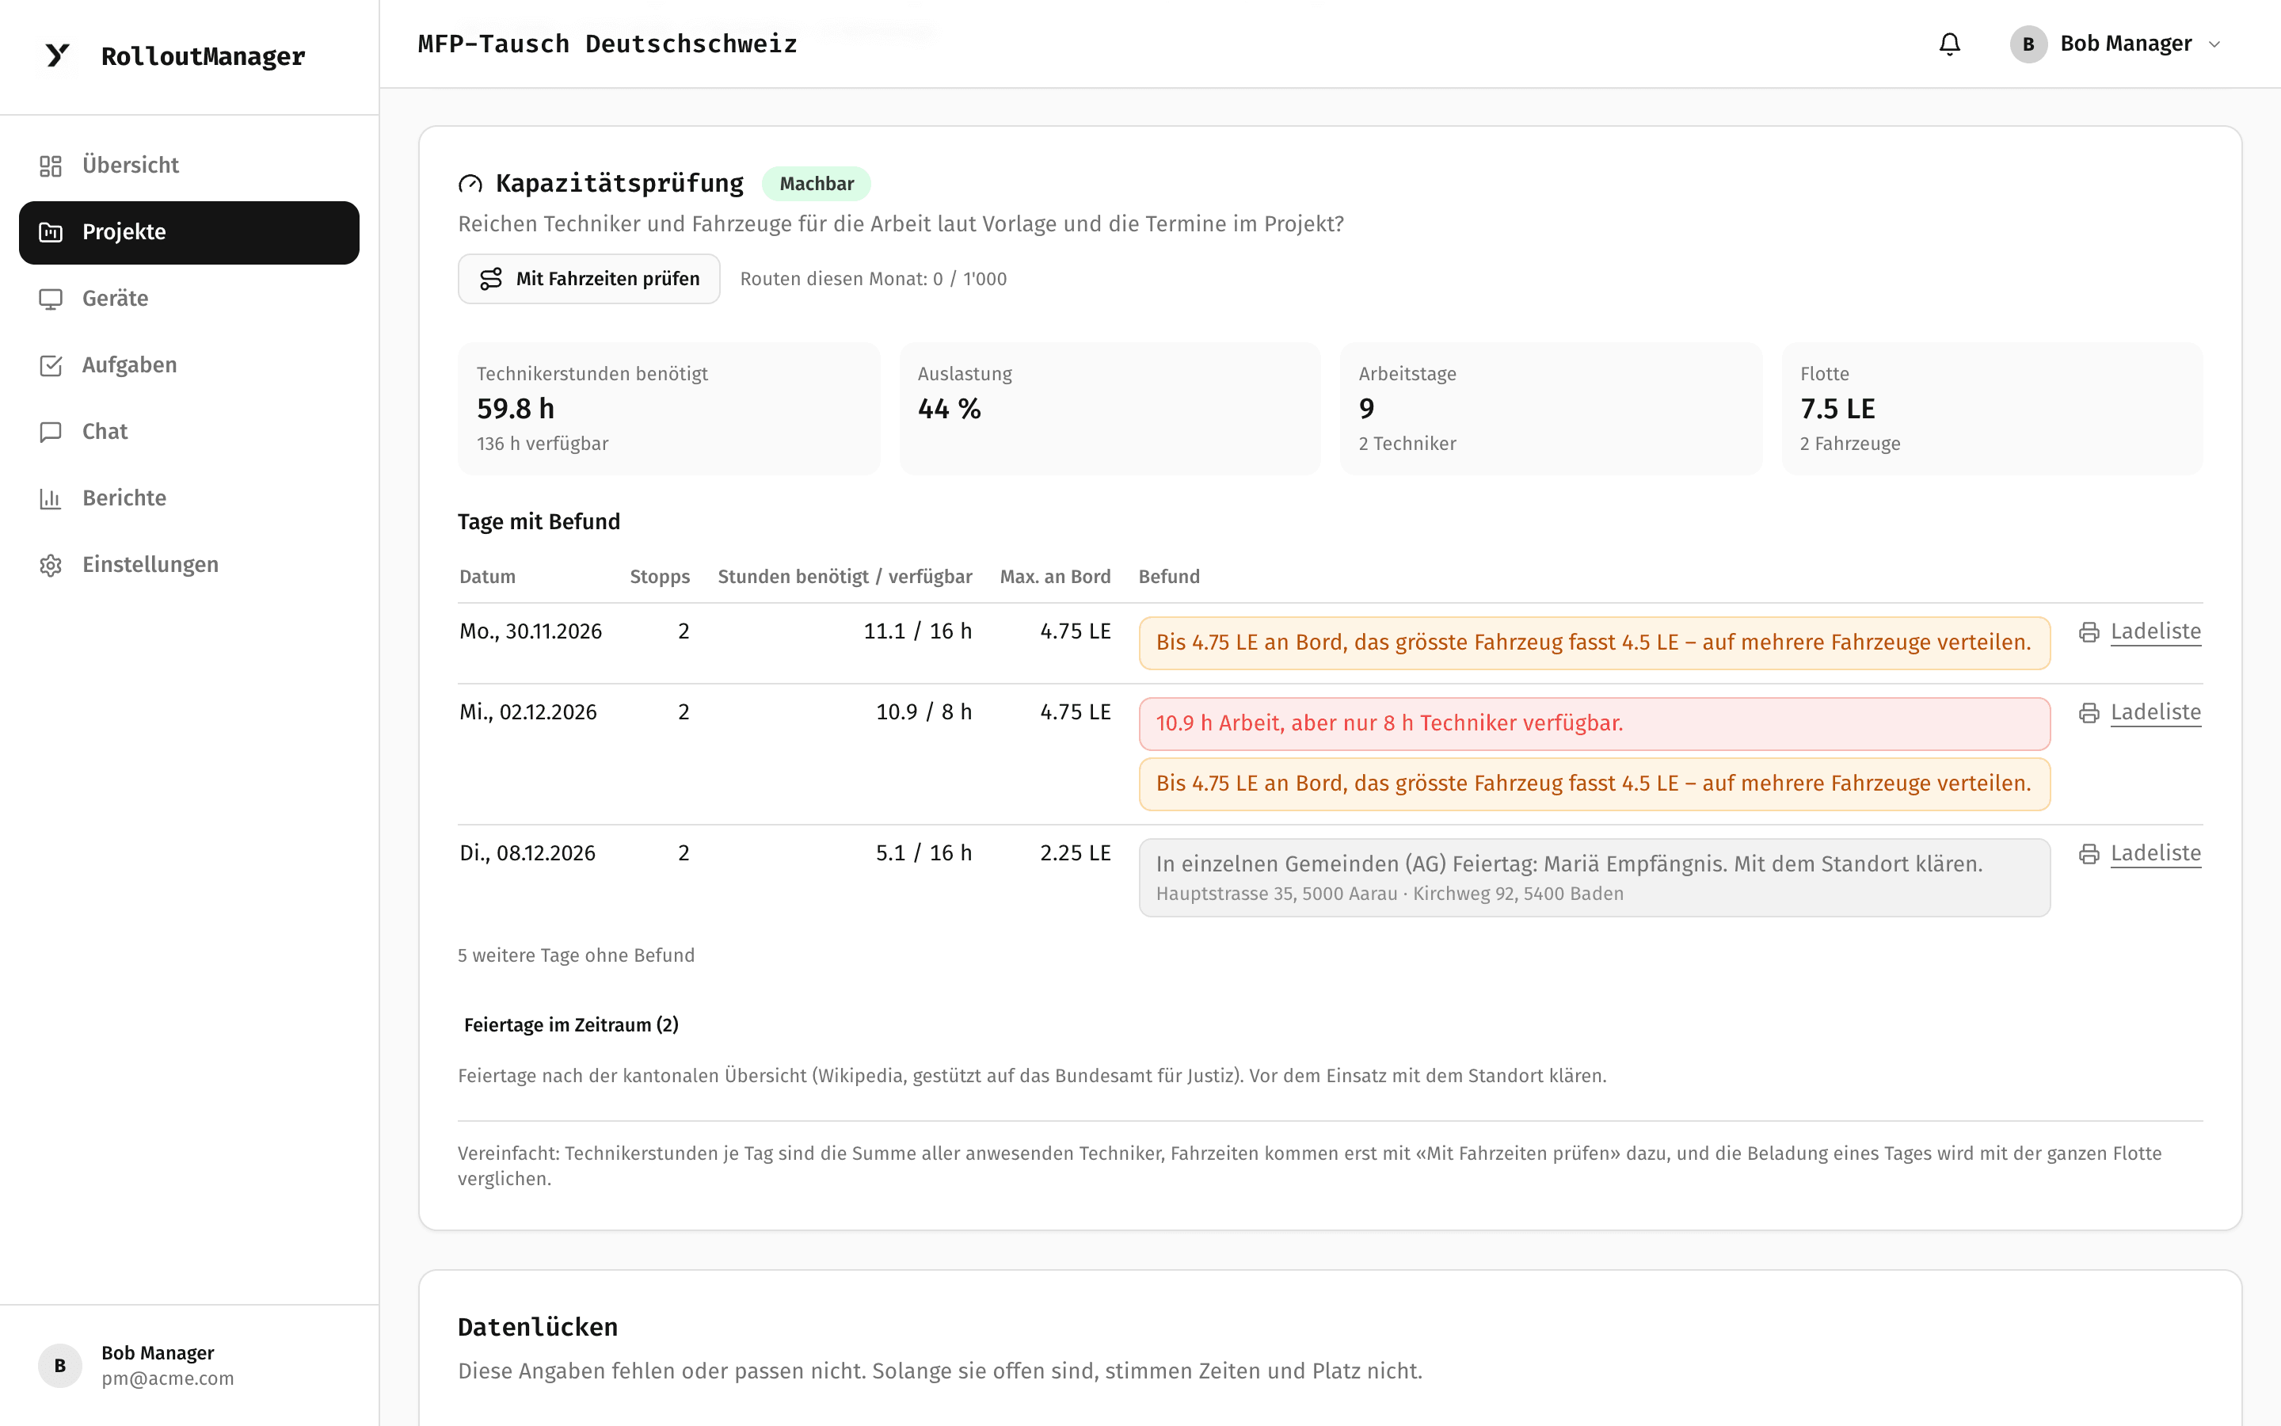Click the Bob Manager avatar in header

[2028, 44]
